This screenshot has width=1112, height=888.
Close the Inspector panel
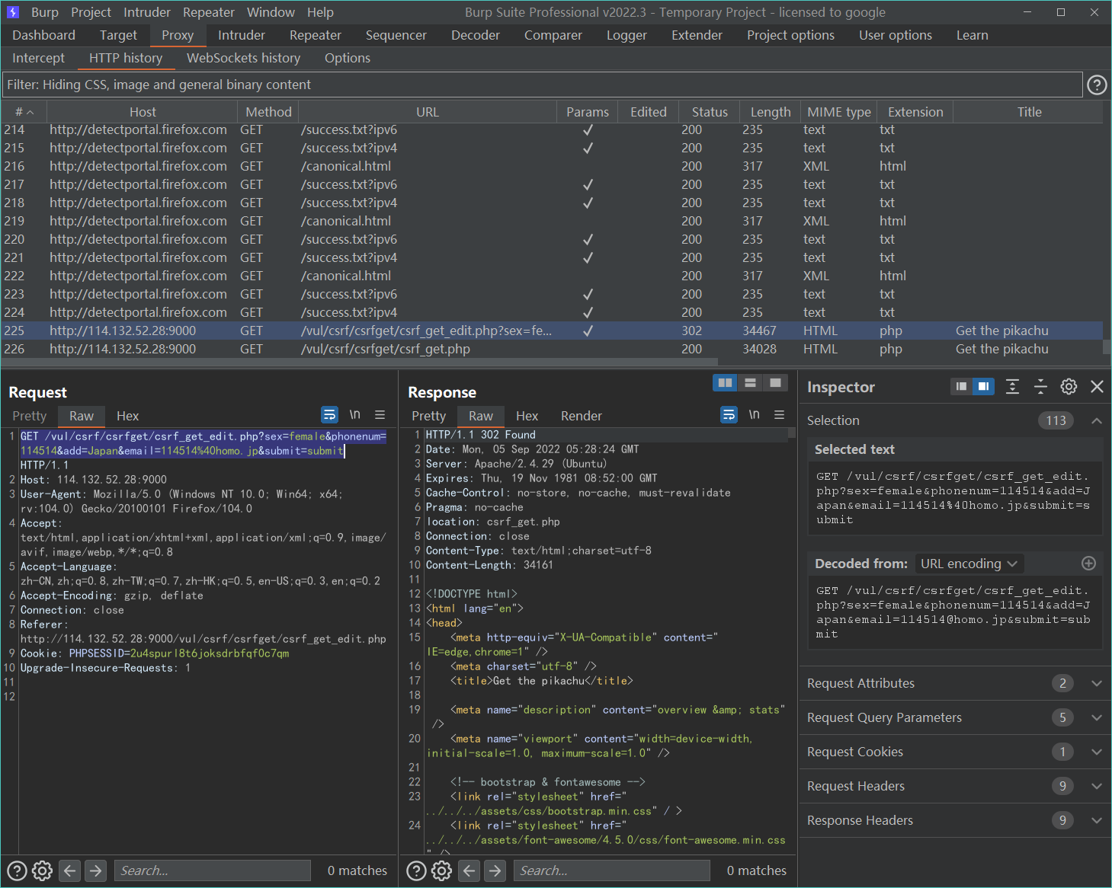pyautogui.click(x=1097, y=387)
